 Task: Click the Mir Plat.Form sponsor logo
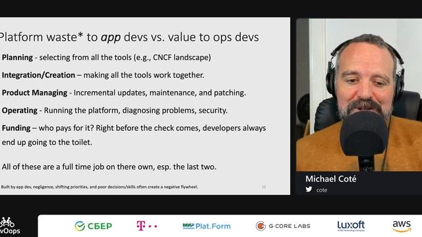pos(206,226)
